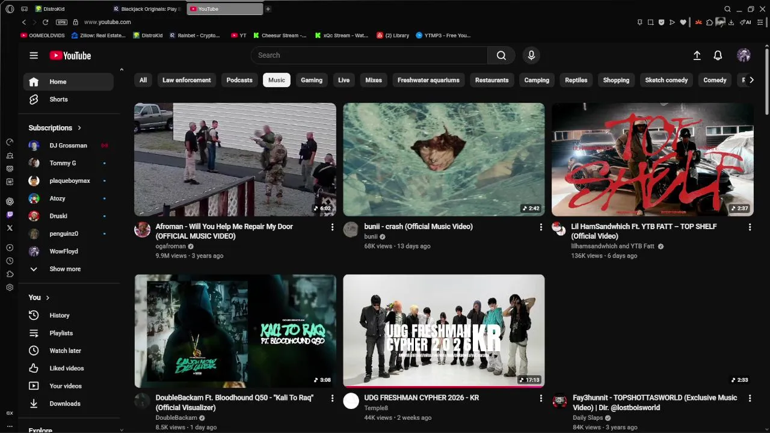Open browser Aria AI button

746,22
